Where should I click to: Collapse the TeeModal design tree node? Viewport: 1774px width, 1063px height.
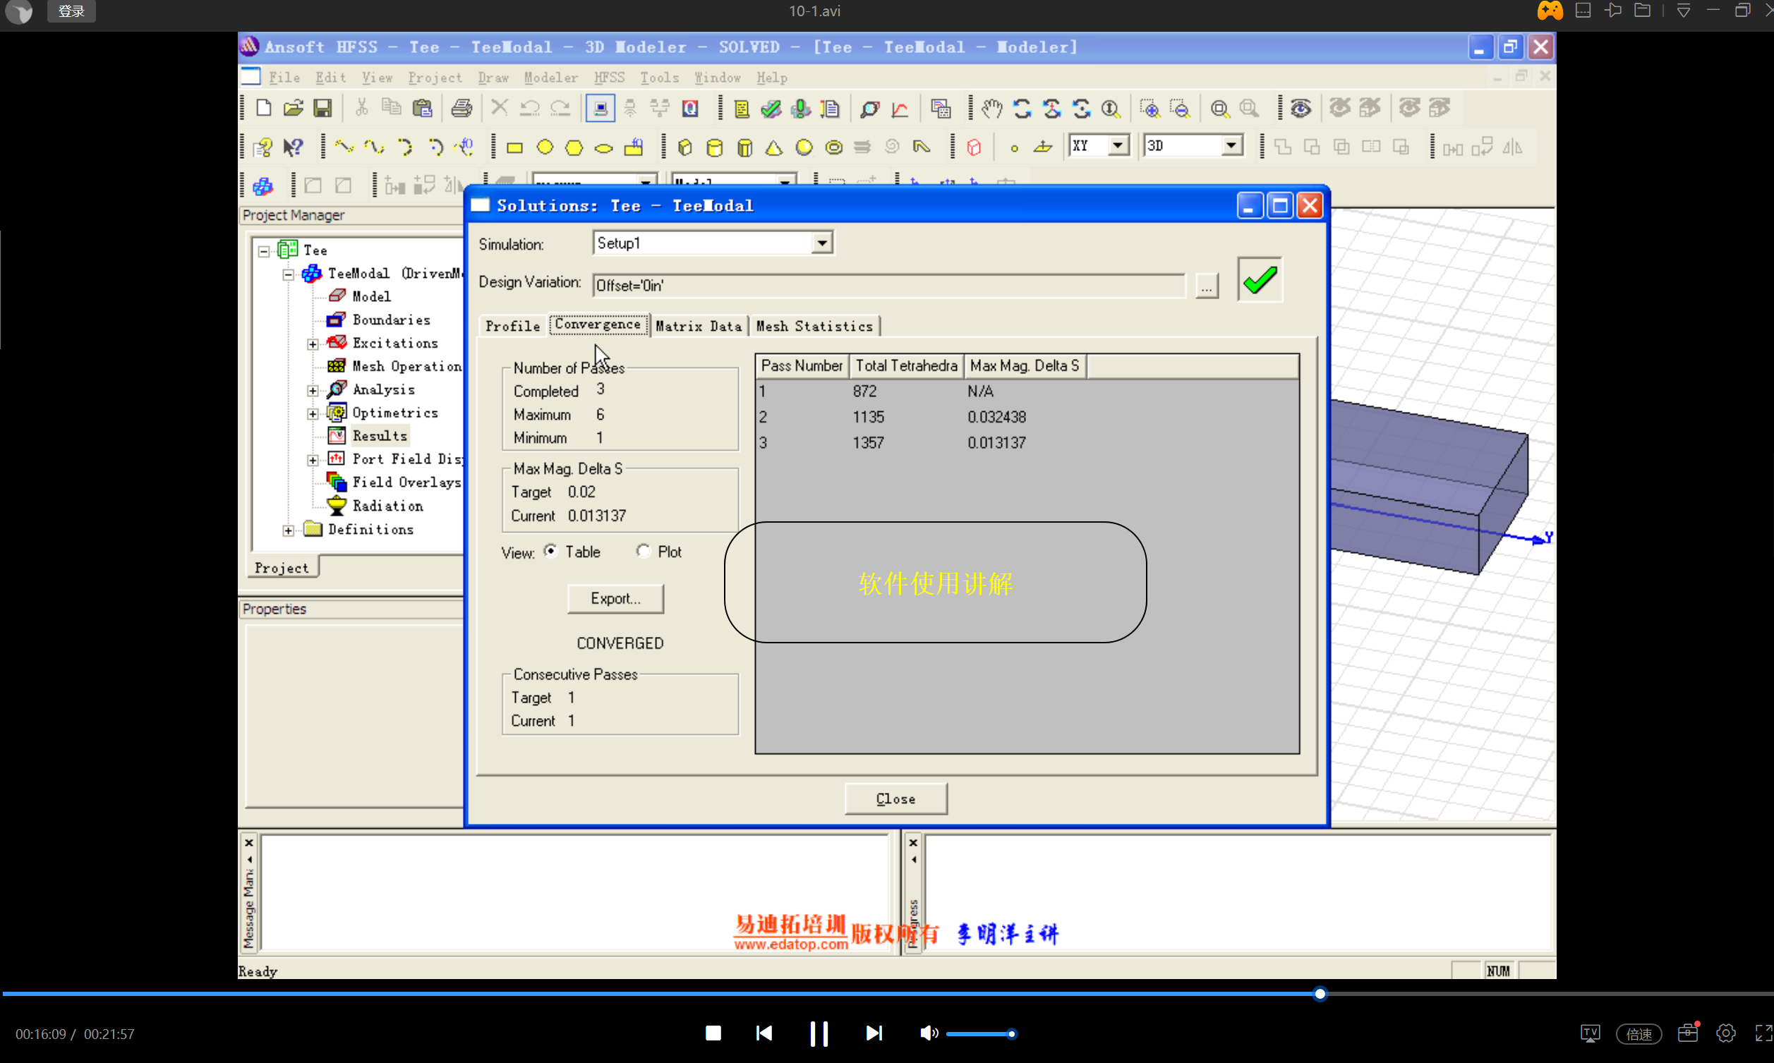[288, 274]
